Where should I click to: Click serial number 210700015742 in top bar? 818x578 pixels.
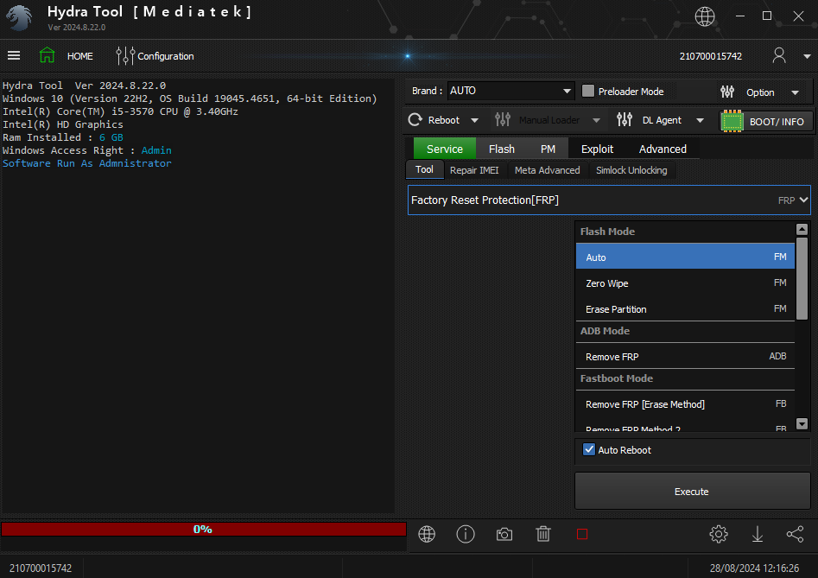(x=711, y=56)
